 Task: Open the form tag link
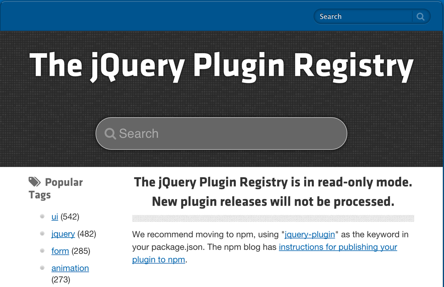pos(60,251)
